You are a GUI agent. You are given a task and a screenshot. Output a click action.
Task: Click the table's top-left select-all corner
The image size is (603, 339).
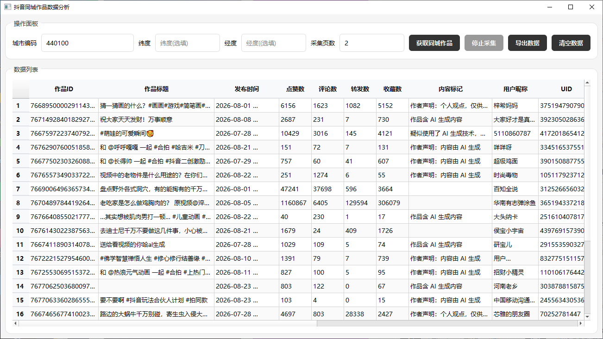point(21,89)
